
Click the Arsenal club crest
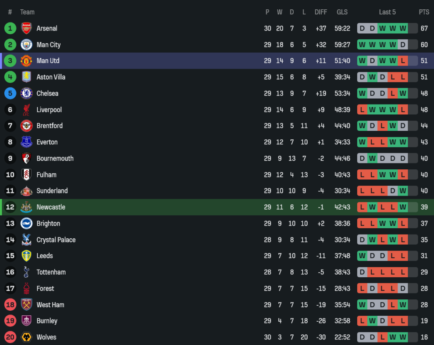[x=26, y=28]
